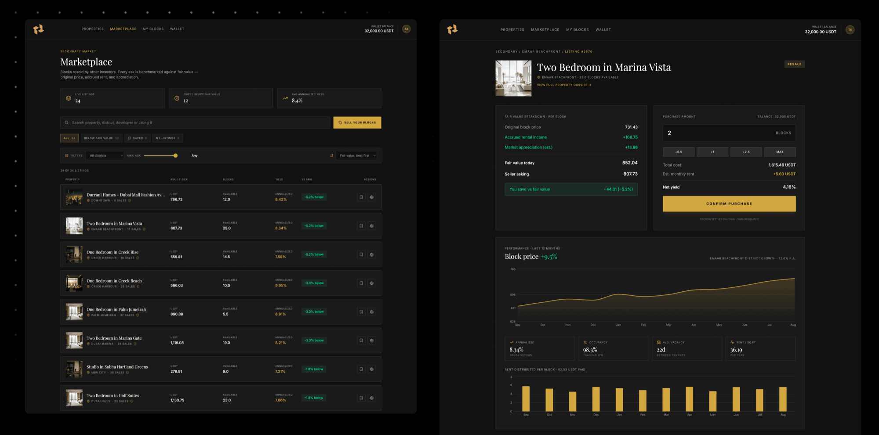The height and width of the screenshot is (435, 879).
Task: Open My Blocks tab in Marketplace window
Action: [153, 29]
